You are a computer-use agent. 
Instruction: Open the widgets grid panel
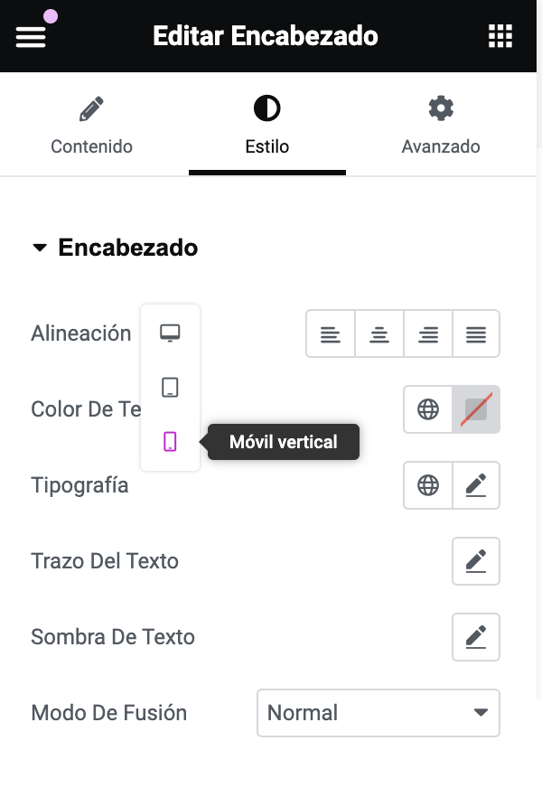click(x=500, y=36)
